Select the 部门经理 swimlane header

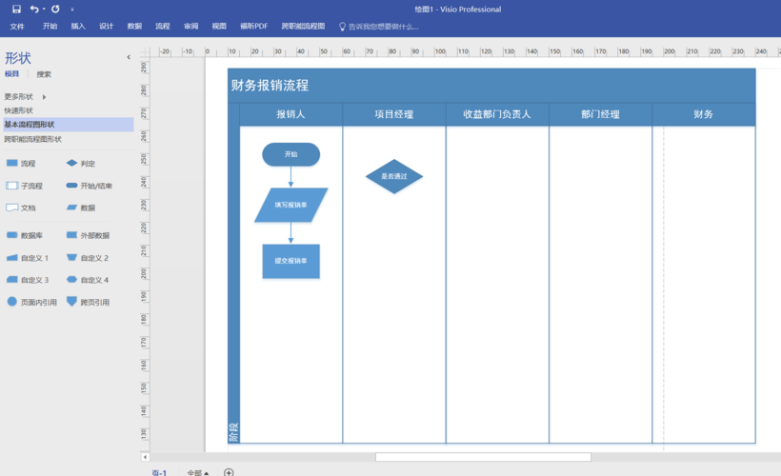click(600, 114)
